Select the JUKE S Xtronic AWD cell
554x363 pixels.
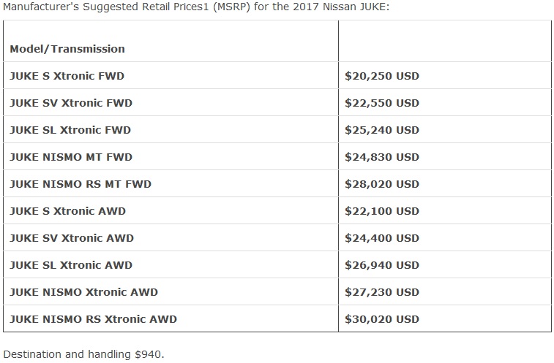click(67, 211)
